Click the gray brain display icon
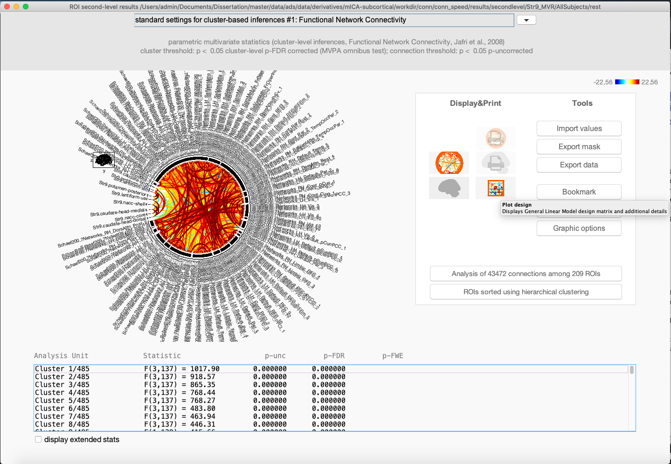Image resolution: width=671 pixels, height=464 pixels. tap(449, 188)
